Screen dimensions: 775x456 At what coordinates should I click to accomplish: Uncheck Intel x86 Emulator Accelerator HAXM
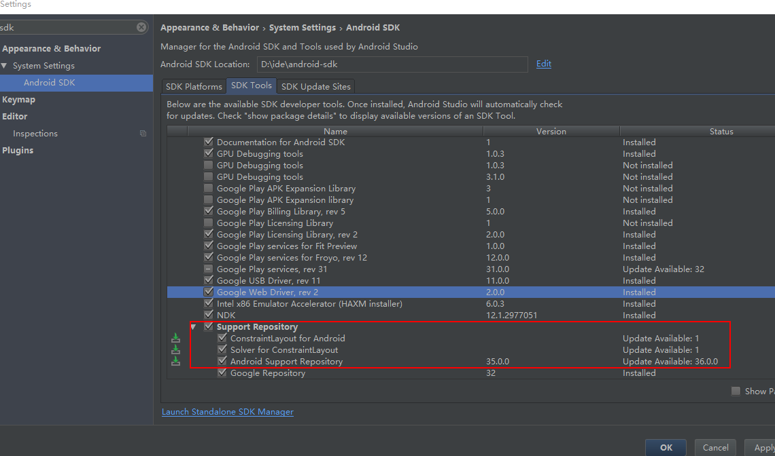pyautogui.click(x=209, y=303)
